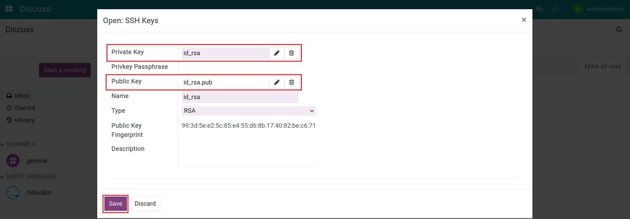Open the OdooBot direct message
The width and height of the screenshot is (630, 219).
tap(39, 193)
